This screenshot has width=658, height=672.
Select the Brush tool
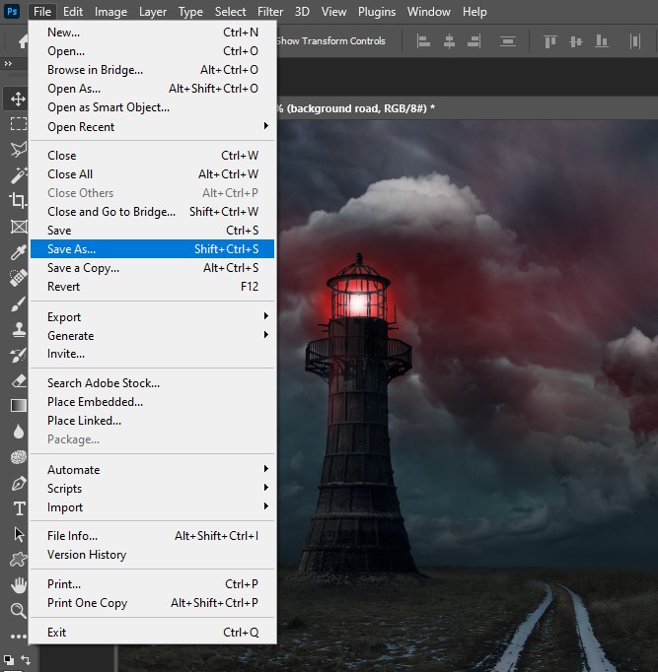[x=18, y=304]
